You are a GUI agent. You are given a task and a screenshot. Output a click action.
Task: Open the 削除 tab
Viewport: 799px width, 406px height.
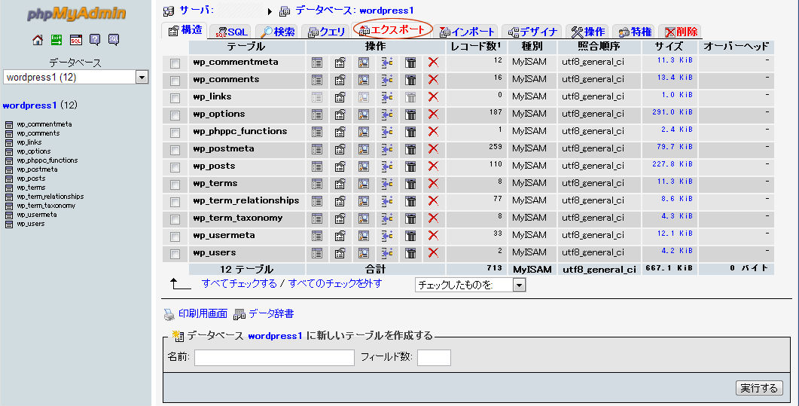point(681,32)
